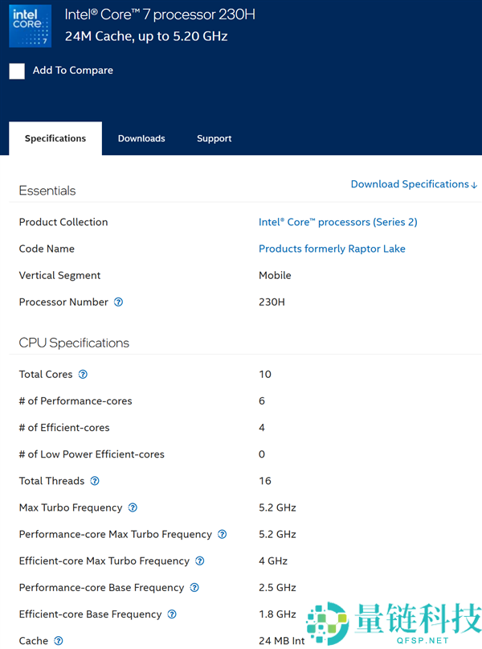Click help icon for Performance-core Max Turbo Frequency
The height and width of the screenshot is (649, 482).
tap(222, 534)
